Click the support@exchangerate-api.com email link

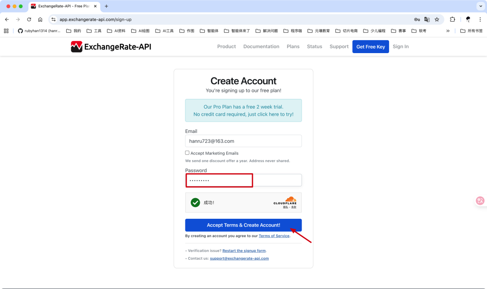pyautogui.click(x=239, y=258)
